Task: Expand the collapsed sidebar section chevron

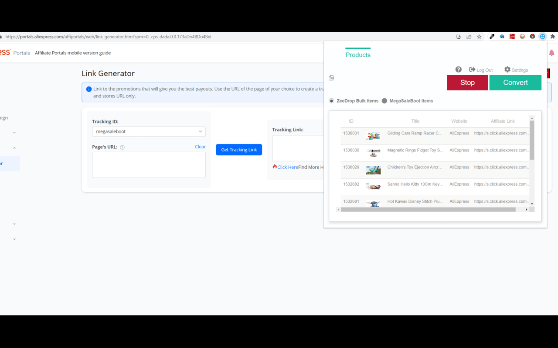Action: coord(14,132)
